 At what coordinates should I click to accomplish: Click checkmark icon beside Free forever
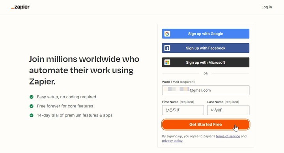pos(32,106)
